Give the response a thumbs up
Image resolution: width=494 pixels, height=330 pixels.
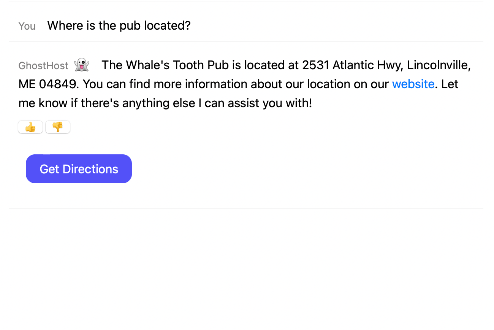click(30, 127)
